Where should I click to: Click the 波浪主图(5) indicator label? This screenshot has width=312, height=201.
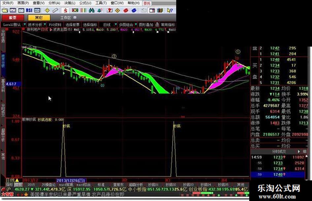click(63, 30)
